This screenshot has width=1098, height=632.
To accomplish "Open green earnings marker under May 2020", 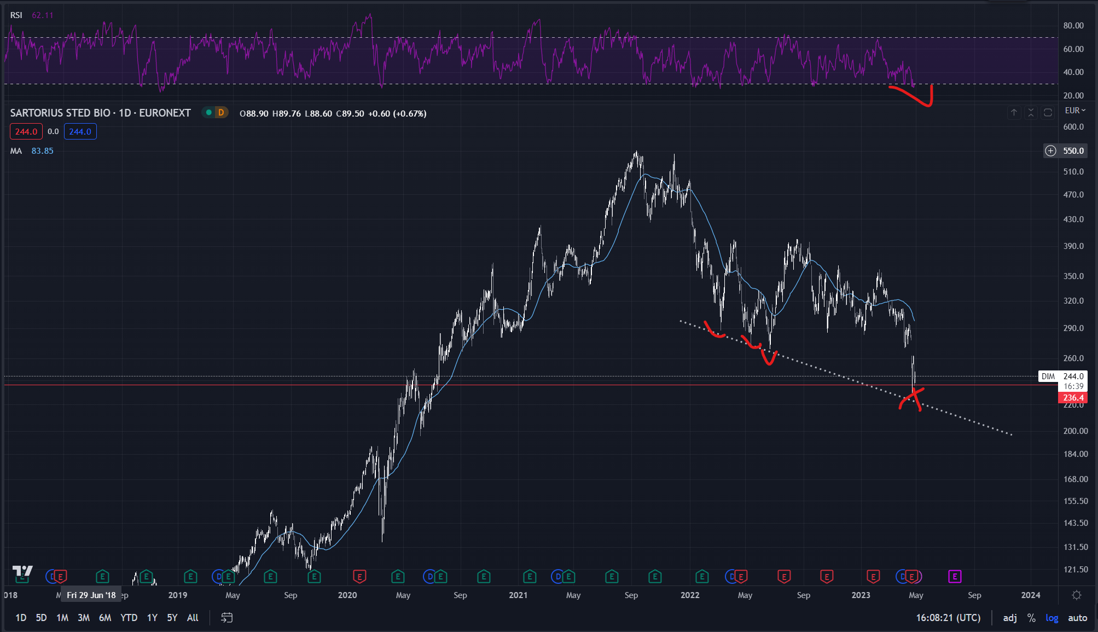I will [398, 576].
